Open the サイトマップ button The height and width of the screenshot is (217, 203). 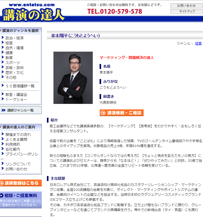pyautogui.click(x=186, y=11)
